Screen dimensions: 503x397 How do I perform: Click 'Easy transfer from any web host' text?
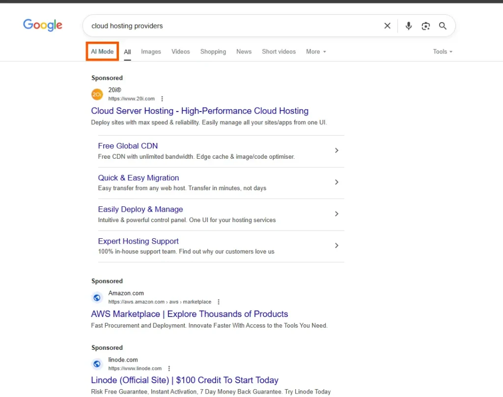click(182, 188)
